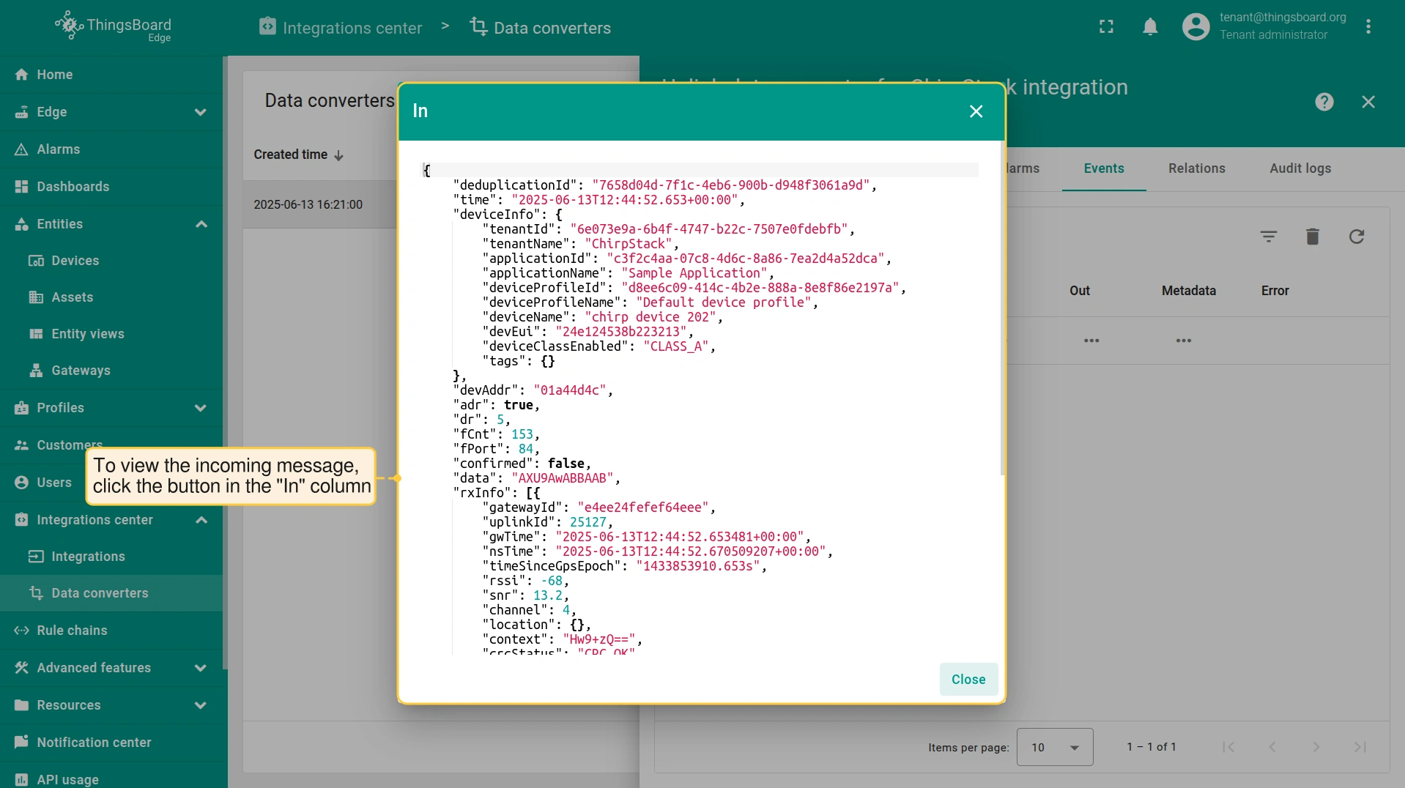This screenshot has width=1405, height=788.
Task: Refresh the events list
Action: [1357, 237]
